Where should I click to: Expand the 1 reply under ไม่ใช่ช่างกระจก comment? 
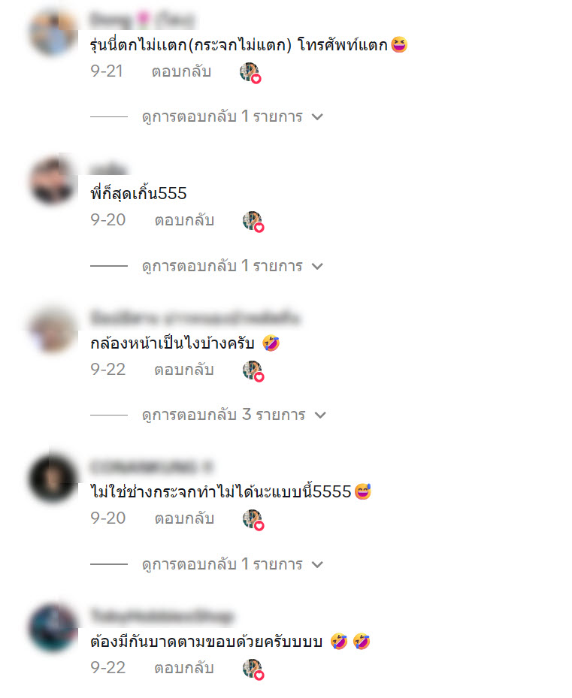point(232,564)
